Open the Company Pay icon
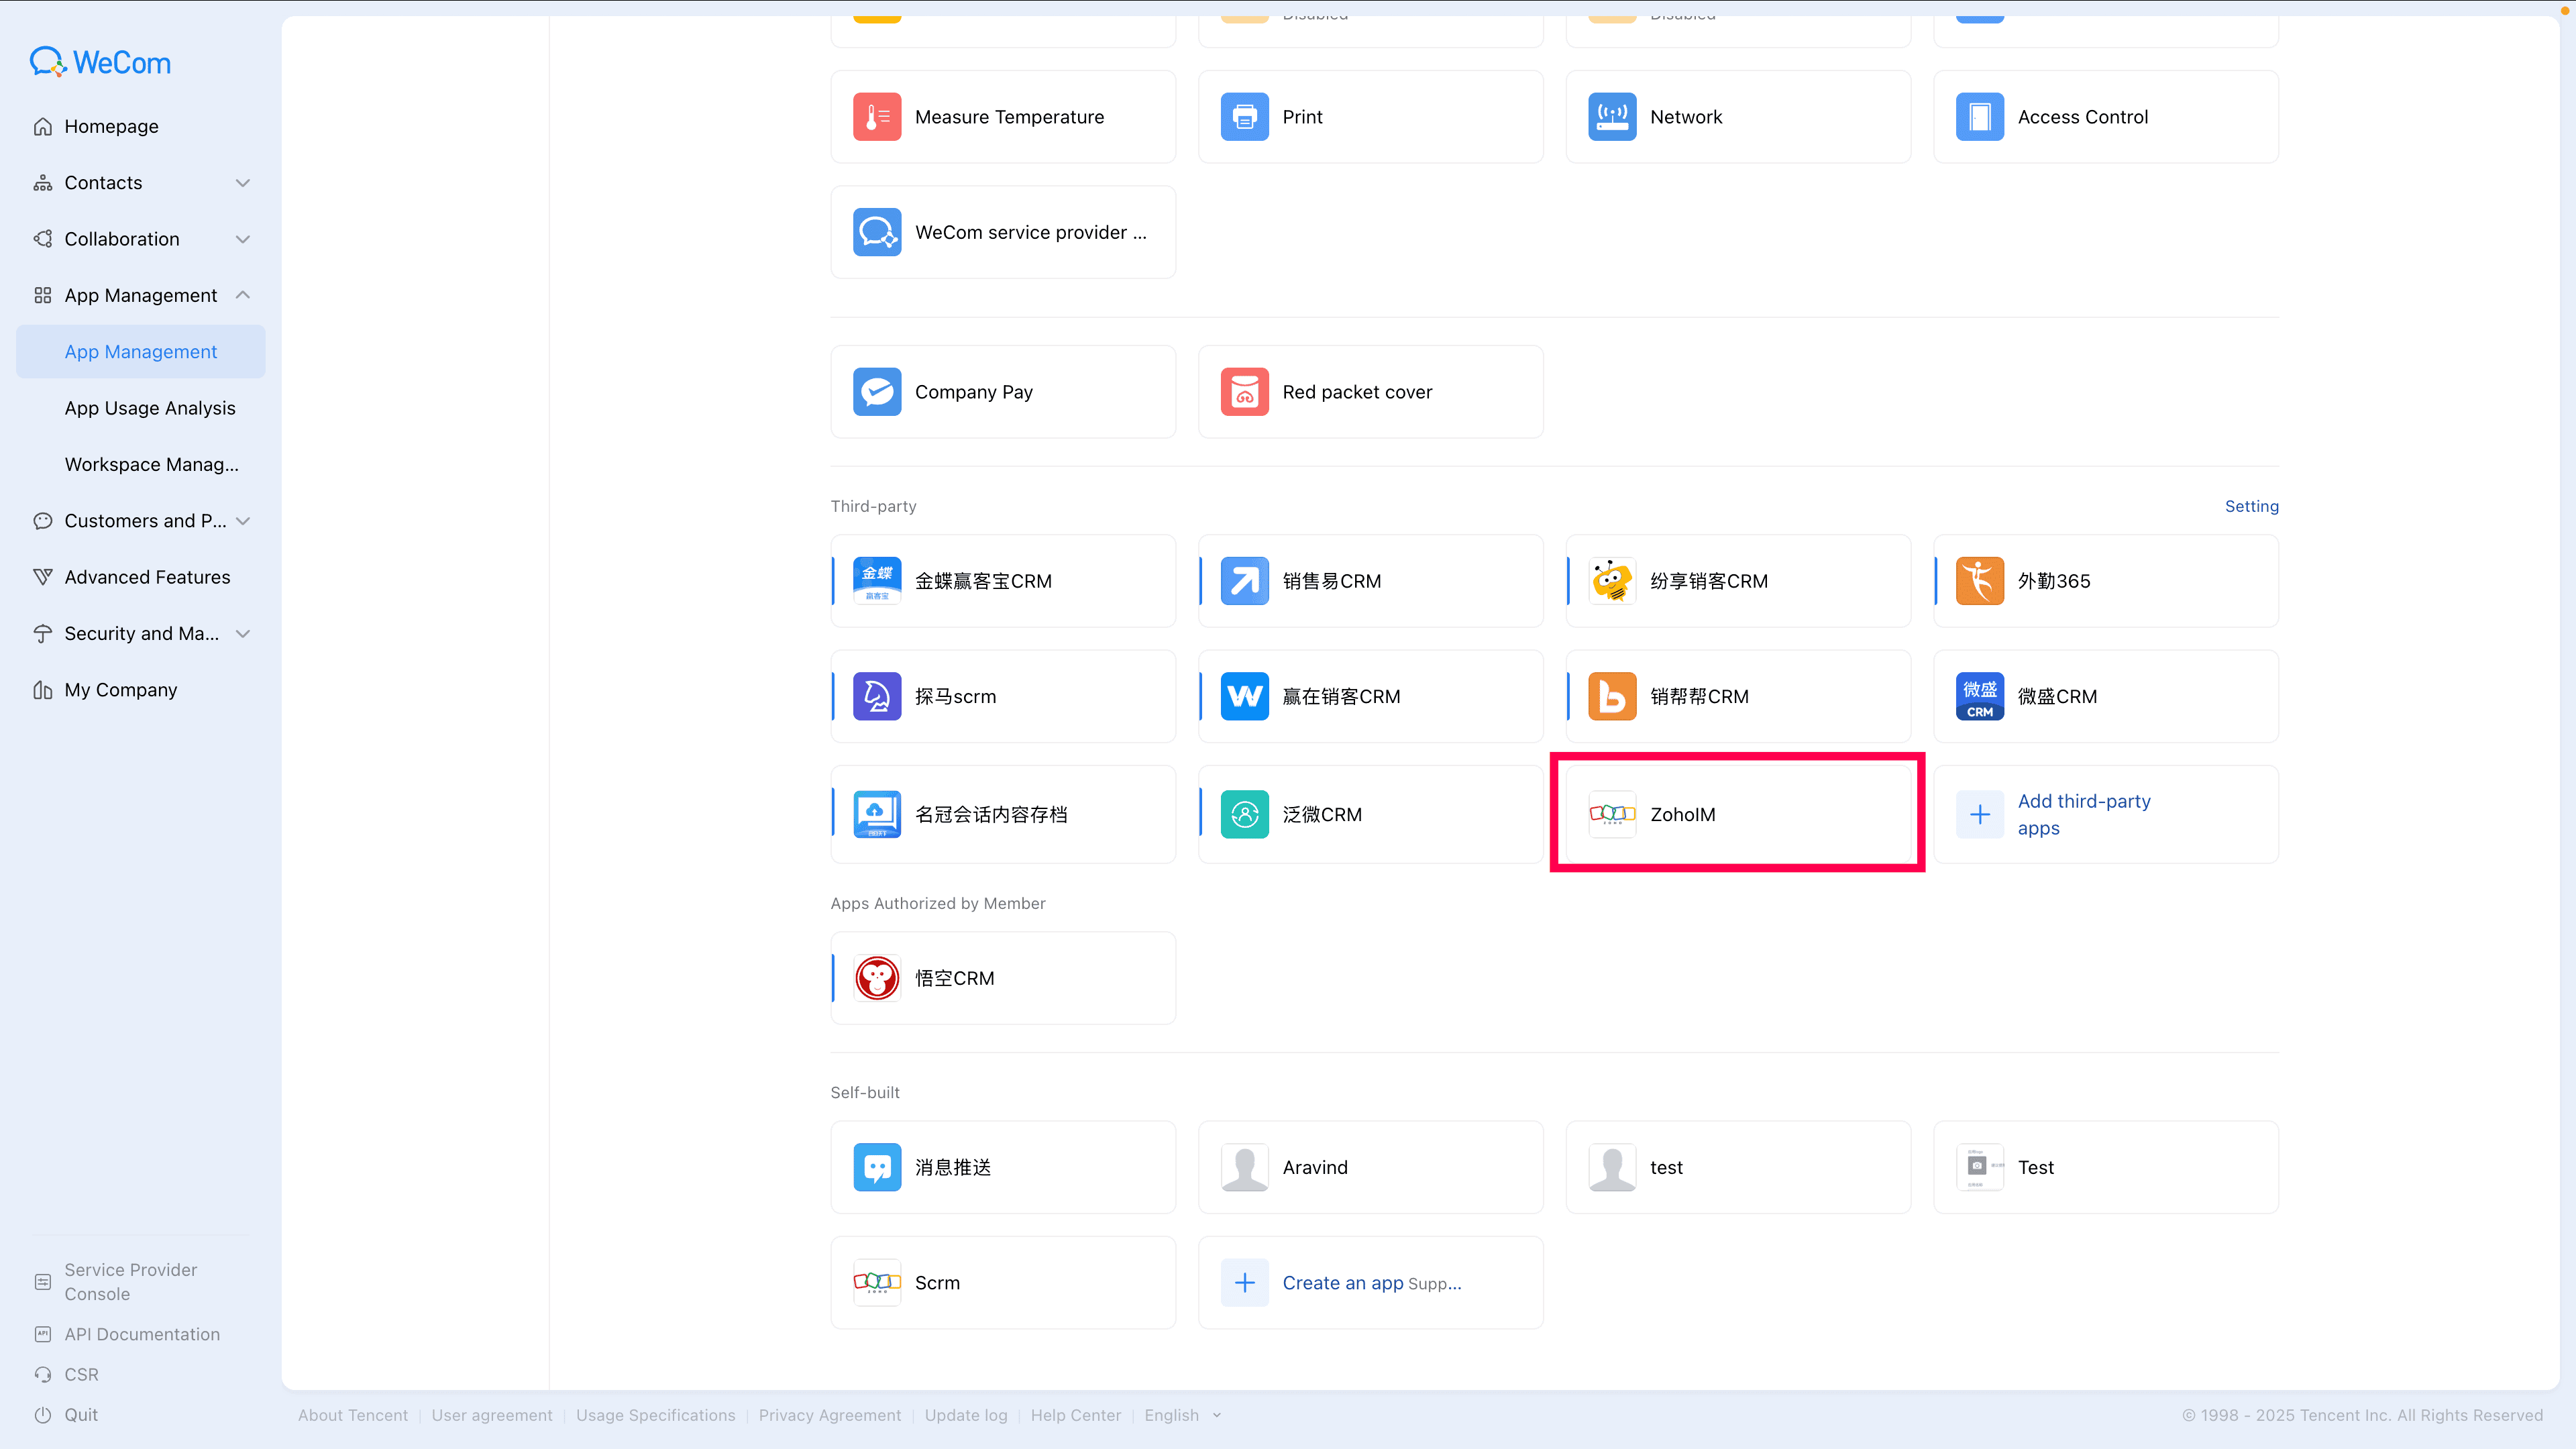Screen dimensions: 2576x1449 (877, 392)
